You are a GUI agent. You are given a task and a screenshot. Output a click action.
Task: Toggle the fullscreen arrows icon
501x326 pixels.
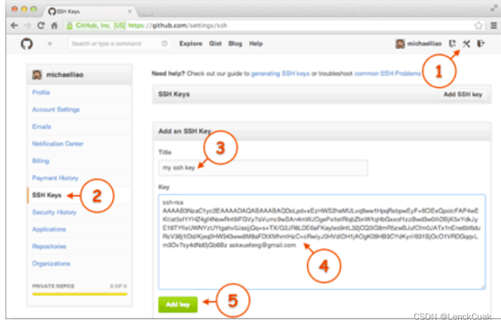[x=494, y=9]
